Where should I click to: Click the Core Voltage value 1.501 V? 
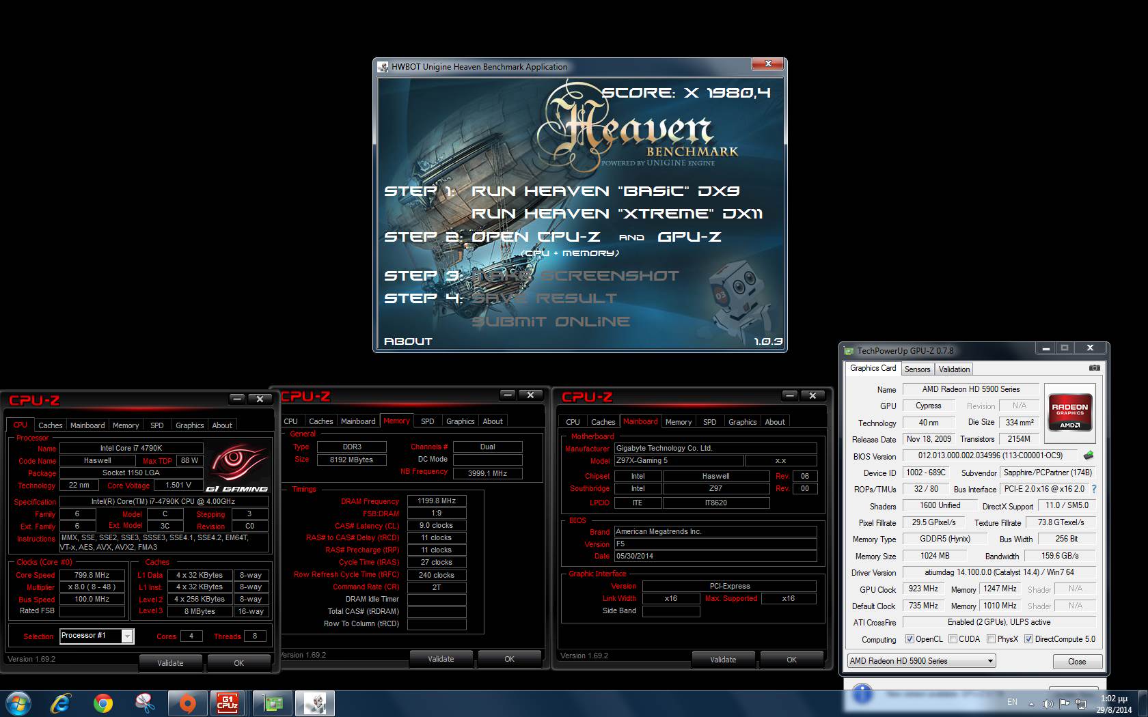178,485
